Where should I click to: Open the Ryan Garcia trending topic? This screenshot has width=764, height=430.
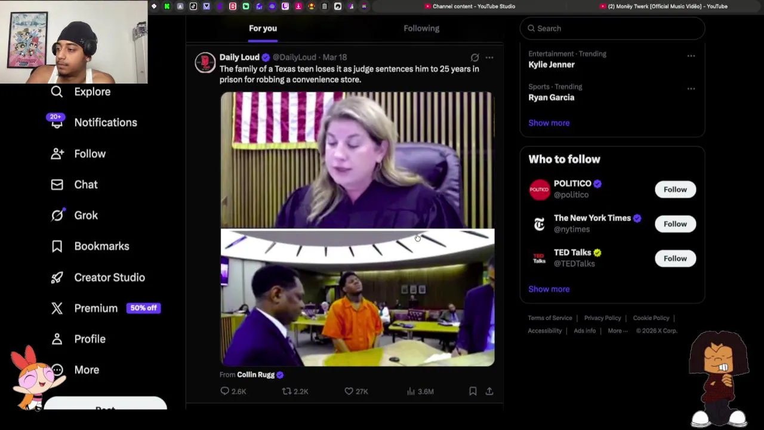coord(551,97)
